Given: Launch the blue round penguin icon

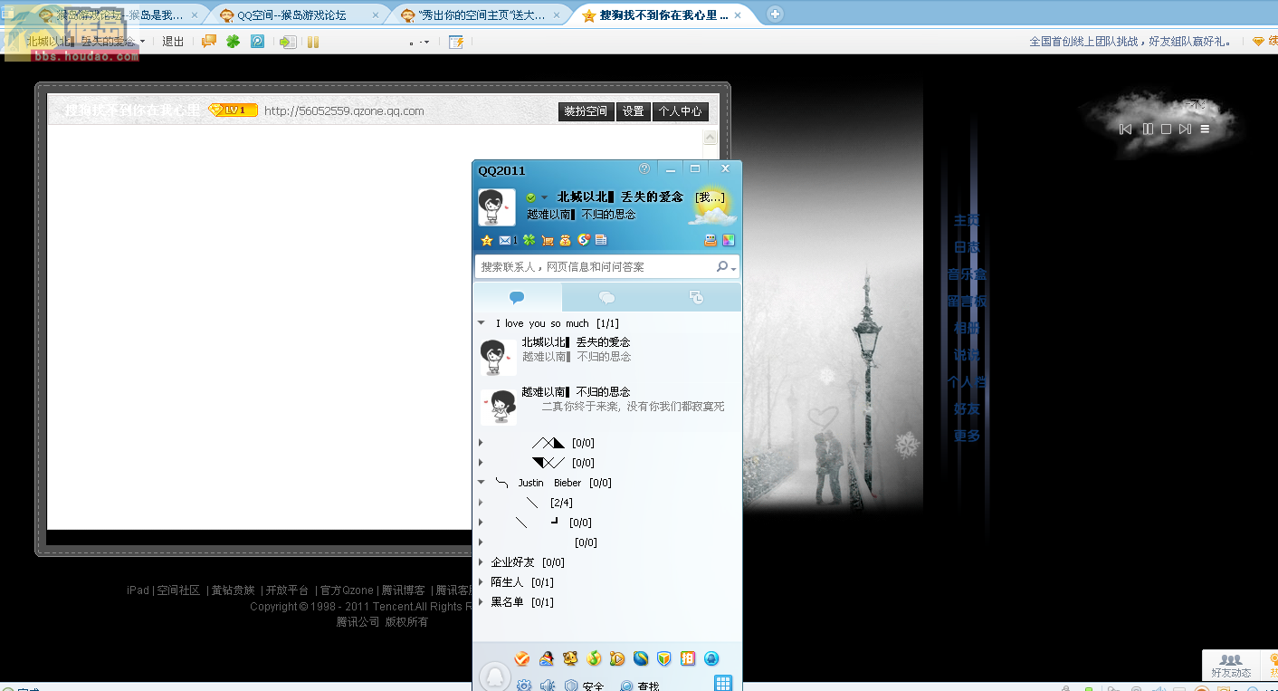Looking at the screenshot, I should [x=711, y=658].
